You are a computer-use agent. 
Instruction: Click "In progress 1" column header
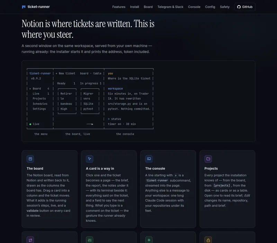(x=91, y=83)
